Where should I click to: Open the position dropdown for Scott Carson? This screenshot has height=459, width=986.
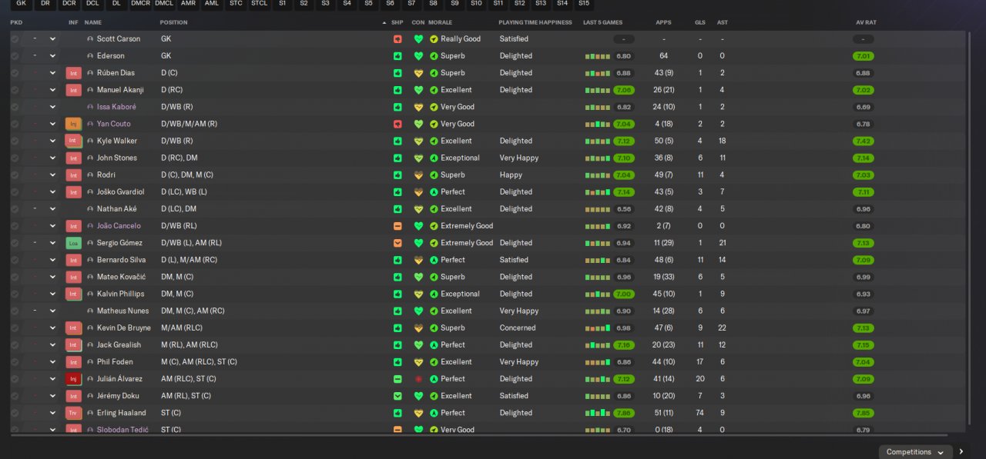click(x=52, y=39)
